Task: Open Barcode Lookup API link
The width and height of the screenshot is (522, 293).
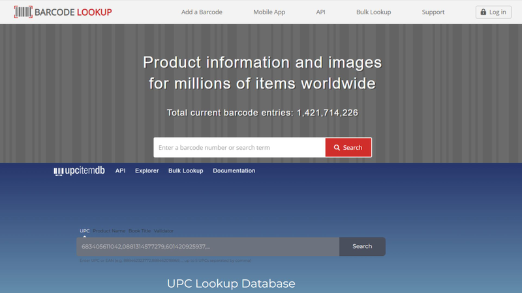Action: (320, 12)
